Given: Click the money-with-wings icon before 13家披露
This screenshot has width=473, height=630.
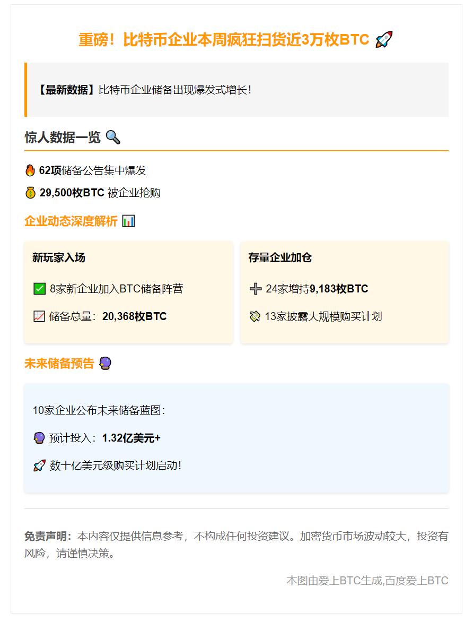Looking at the screenshot, I should pos(255,317).
